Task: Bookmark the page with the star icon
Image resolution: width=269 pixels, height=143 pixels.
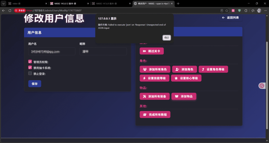Action: [x=227, y=11]
